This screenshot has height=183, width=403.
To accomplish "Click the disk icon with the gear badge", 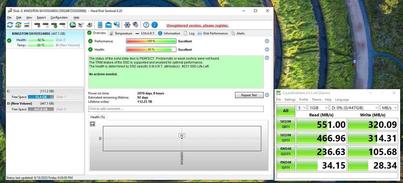I will pyautogui.click(x=37, y=25).
